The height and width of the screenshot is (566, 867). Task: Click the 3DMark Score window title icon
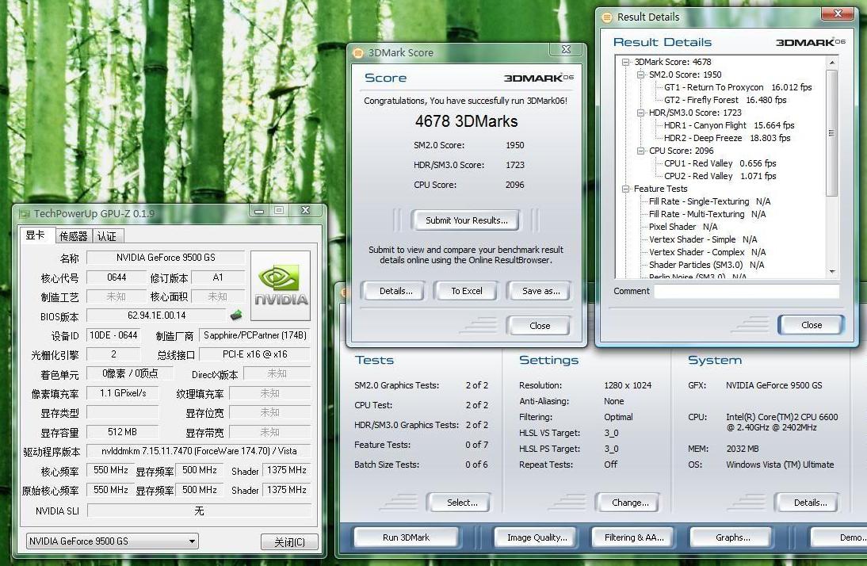pos(357,53)
